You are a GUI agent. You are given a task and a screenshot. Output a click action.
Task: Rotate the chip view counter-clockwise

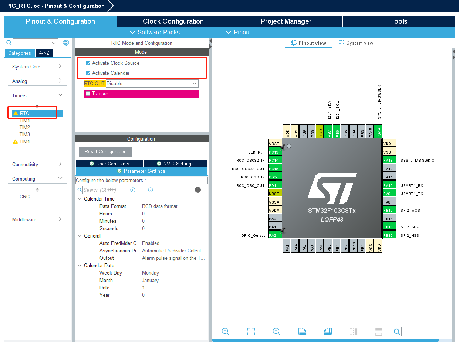pos(328,332)
